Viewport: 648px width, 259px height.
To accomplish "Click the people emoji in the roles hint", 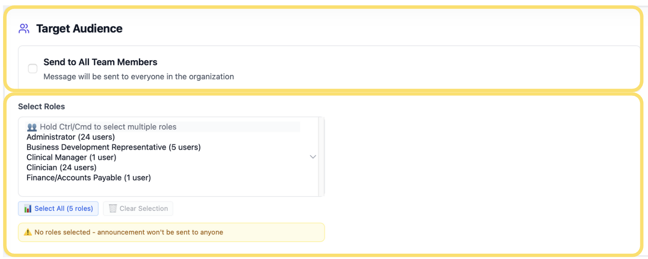I will (x=32, y=127).
